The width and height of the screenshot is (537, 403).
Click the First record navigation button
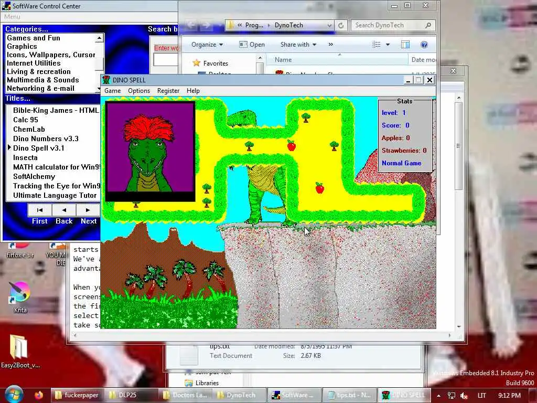40,210
